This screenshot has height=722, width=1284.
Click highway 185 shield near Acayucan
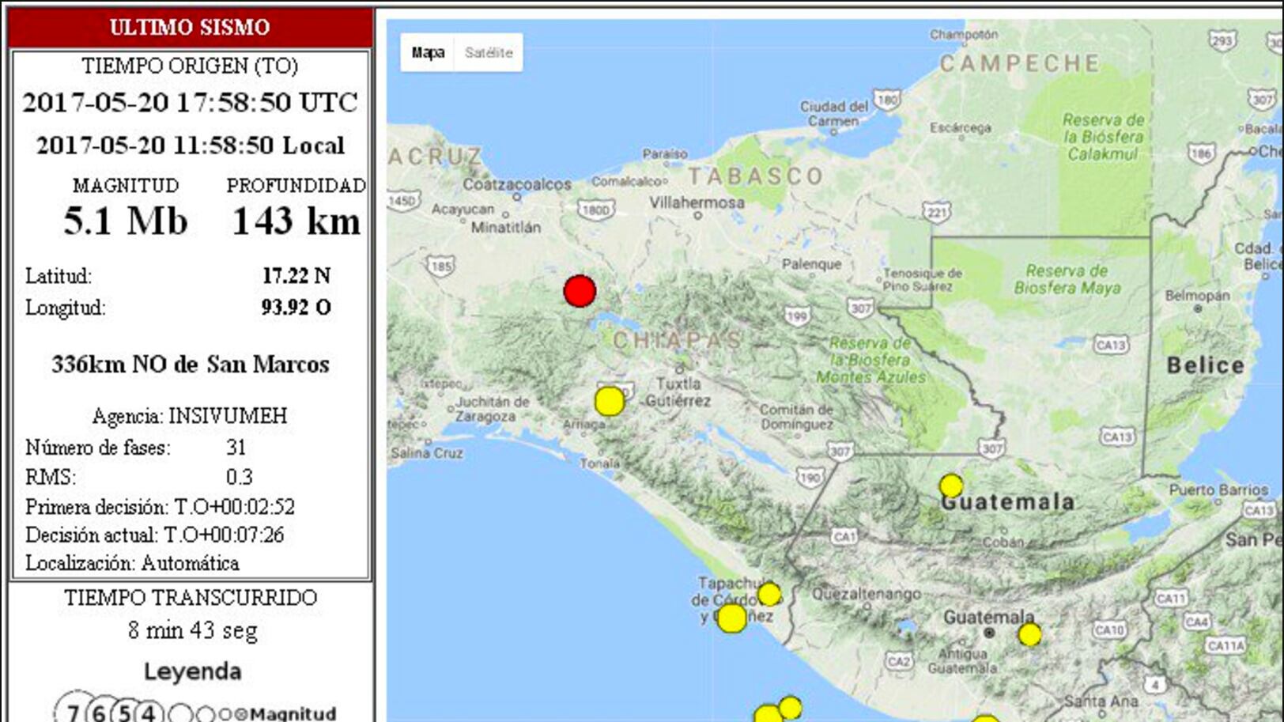tap(440, 266)
